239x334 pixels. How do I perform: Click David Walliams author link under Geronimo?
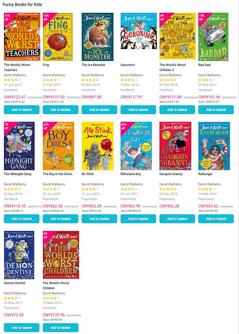pyautogui.click(x=132, y=75)
